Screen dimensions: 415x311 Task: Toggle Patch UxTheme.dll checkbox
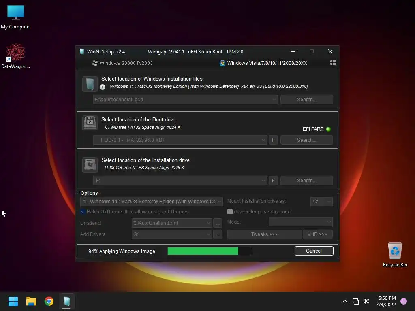pos(83,211)
